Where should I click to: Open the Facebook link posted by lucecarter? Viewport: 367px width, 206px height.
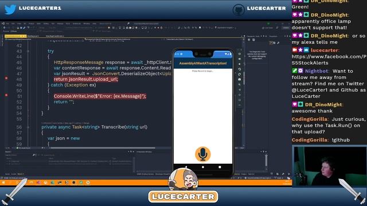329,60
